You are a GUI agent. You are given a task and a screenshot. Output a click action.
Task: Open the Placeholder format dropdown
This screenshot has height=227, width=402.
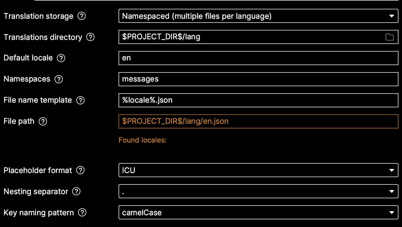pyautogui.click(x=392, y=170)
